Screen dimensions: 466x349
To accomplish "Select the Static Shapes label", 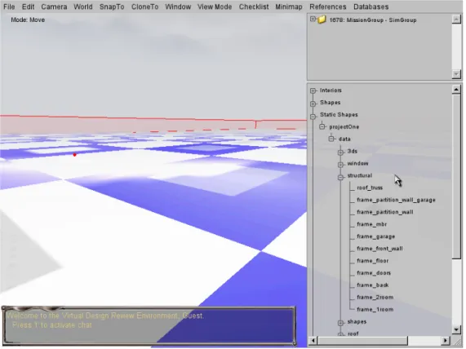I will tap(339, 115).
